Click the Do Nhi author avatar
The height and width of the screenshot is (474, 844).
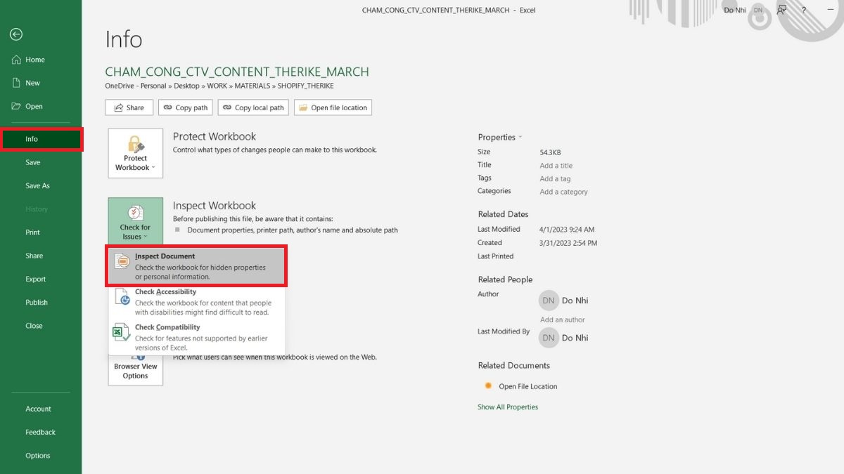pos(549,301)
